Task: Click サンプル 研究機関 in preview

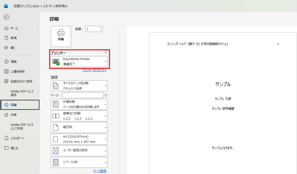Action: [x=223, y=109]
